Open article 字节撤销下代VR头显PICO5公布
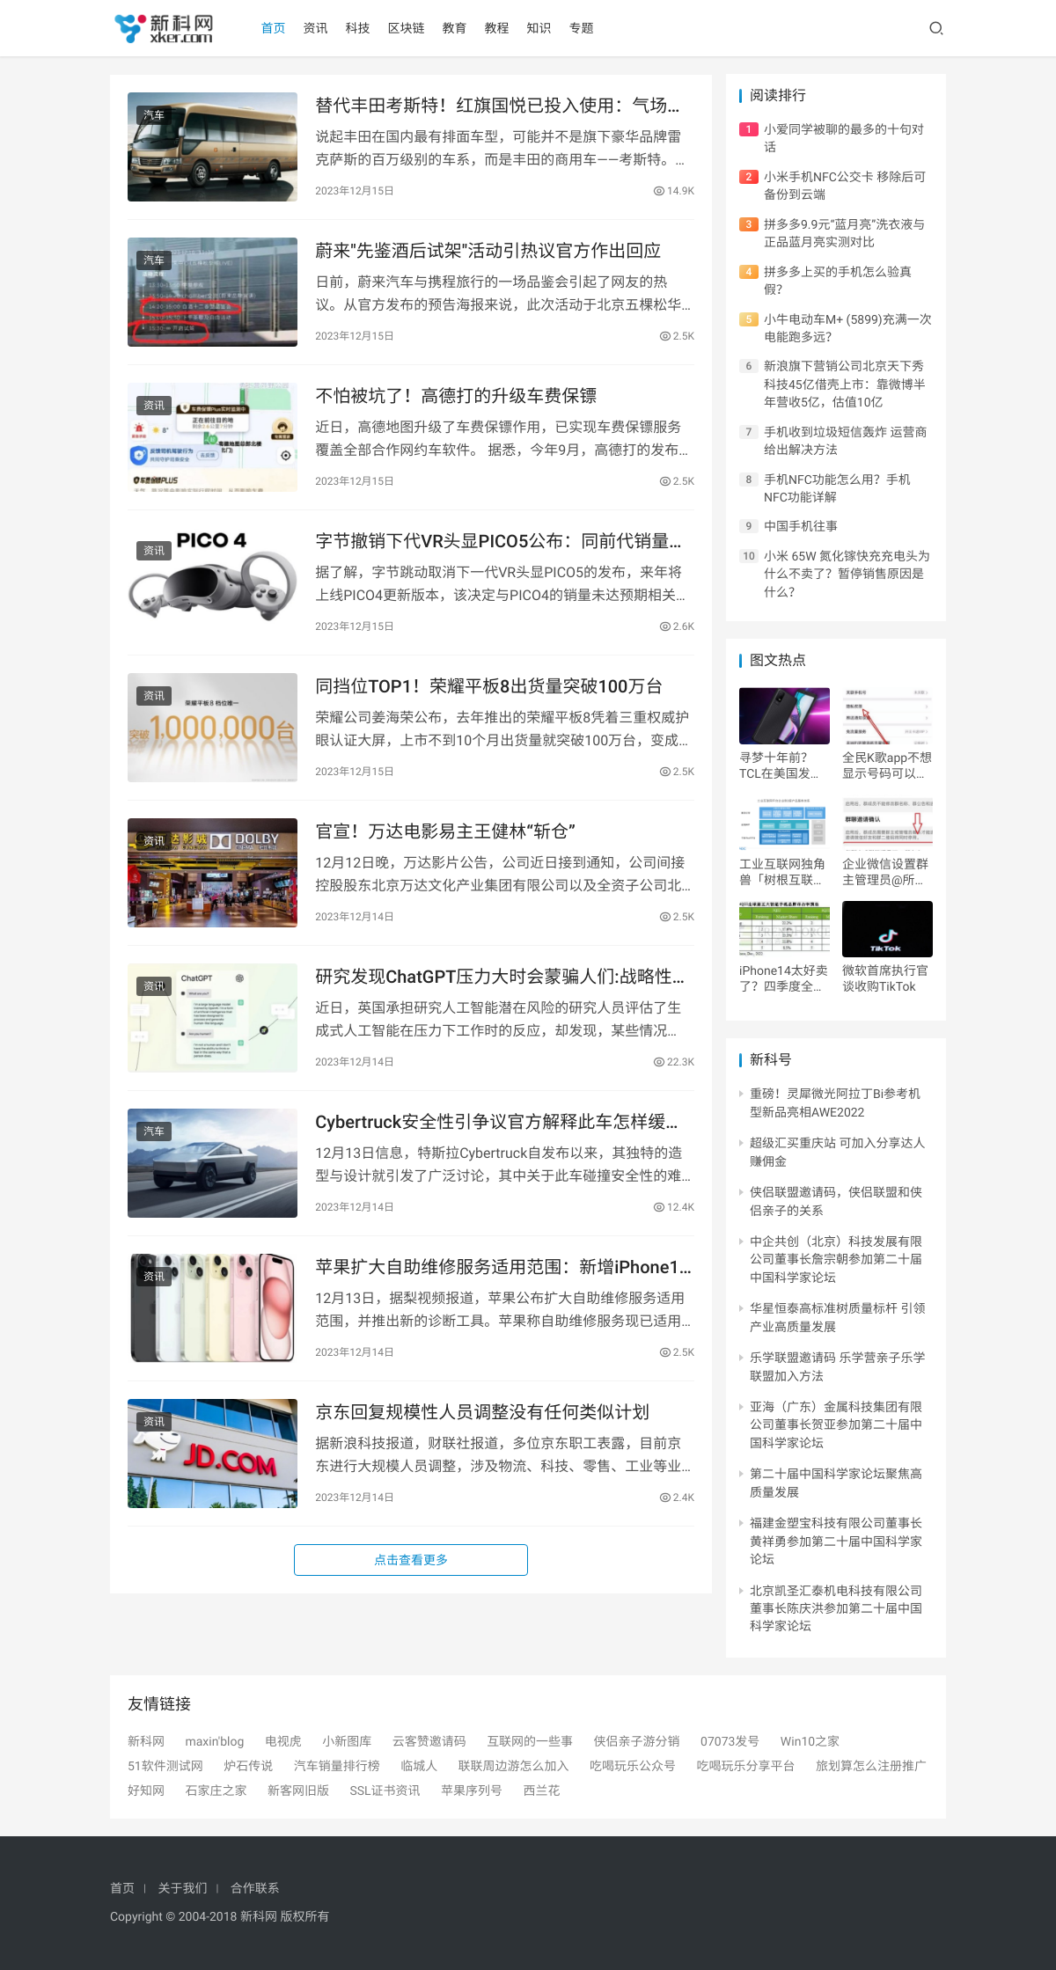This screenshot has height=1970, width=1056. pyautogui.click(x=498, y=541)
